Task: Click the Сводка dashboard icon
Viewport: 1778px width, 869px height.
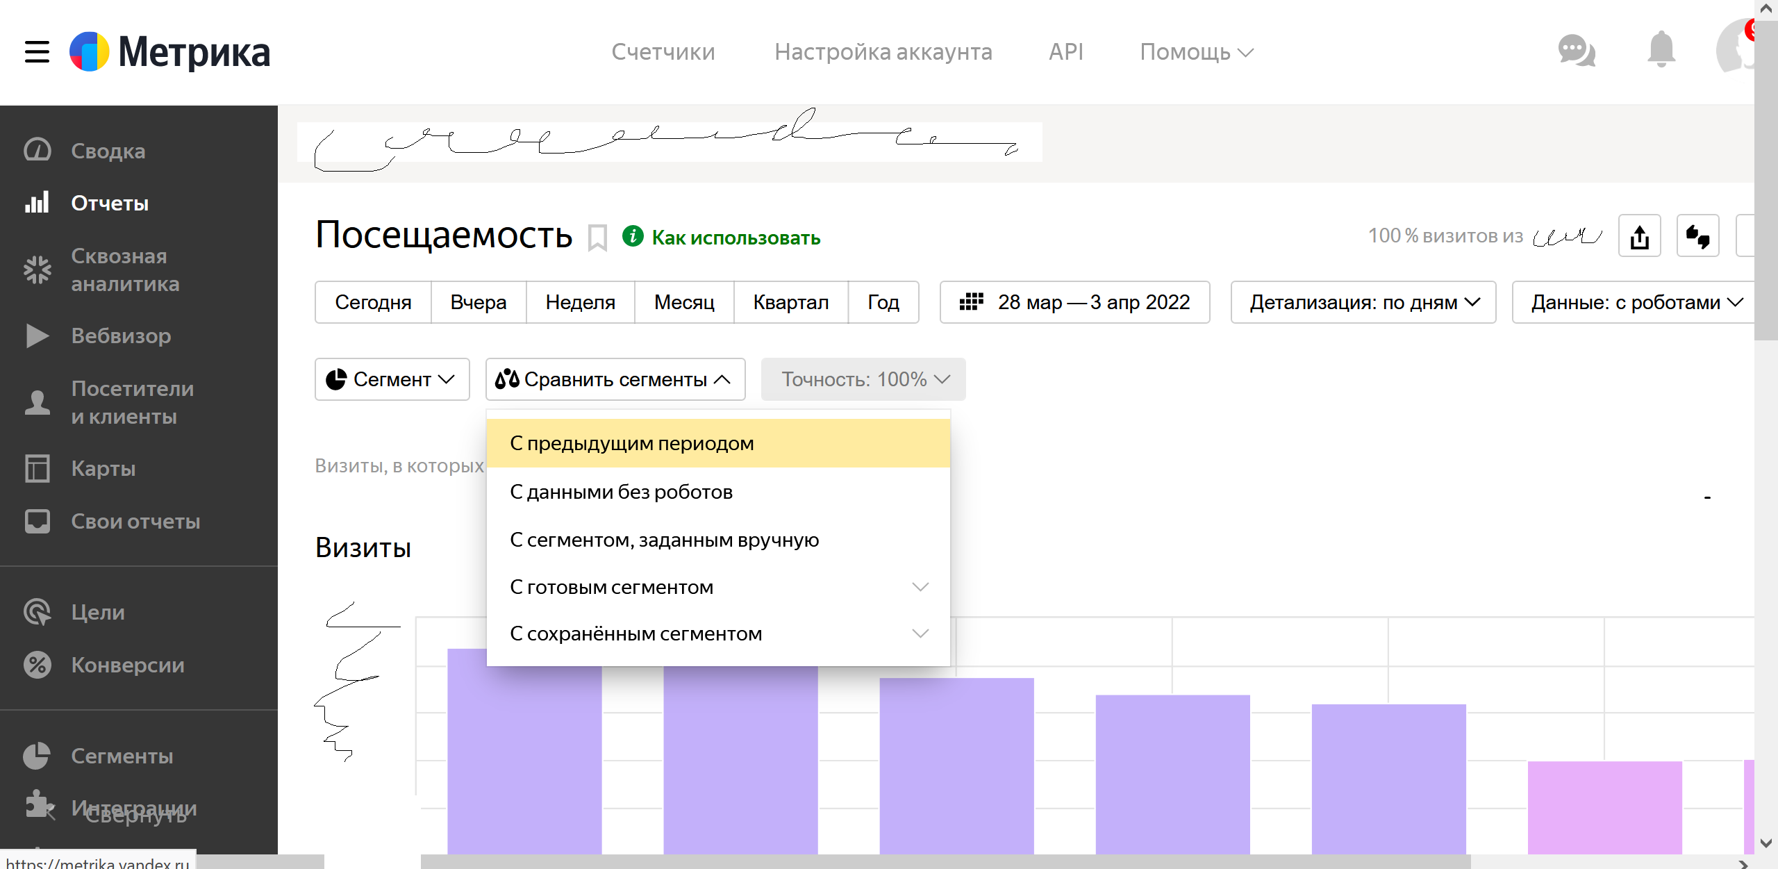Action: click(38, 150)
